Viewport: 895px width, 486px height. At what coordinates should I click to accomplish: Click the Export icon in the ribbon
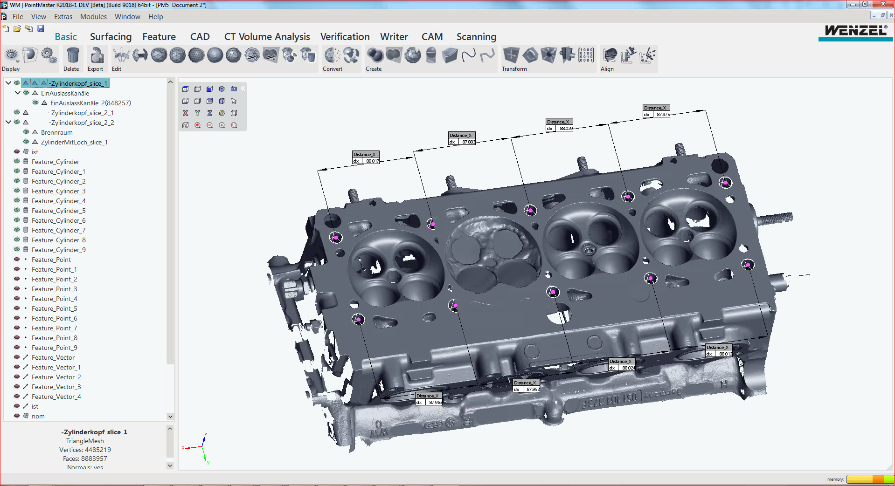point(97,55)
